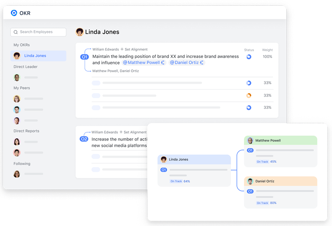Screen dimensions: 332x226
Task: Open the @Daniel Ortiz mention tag
Action: 187,63
